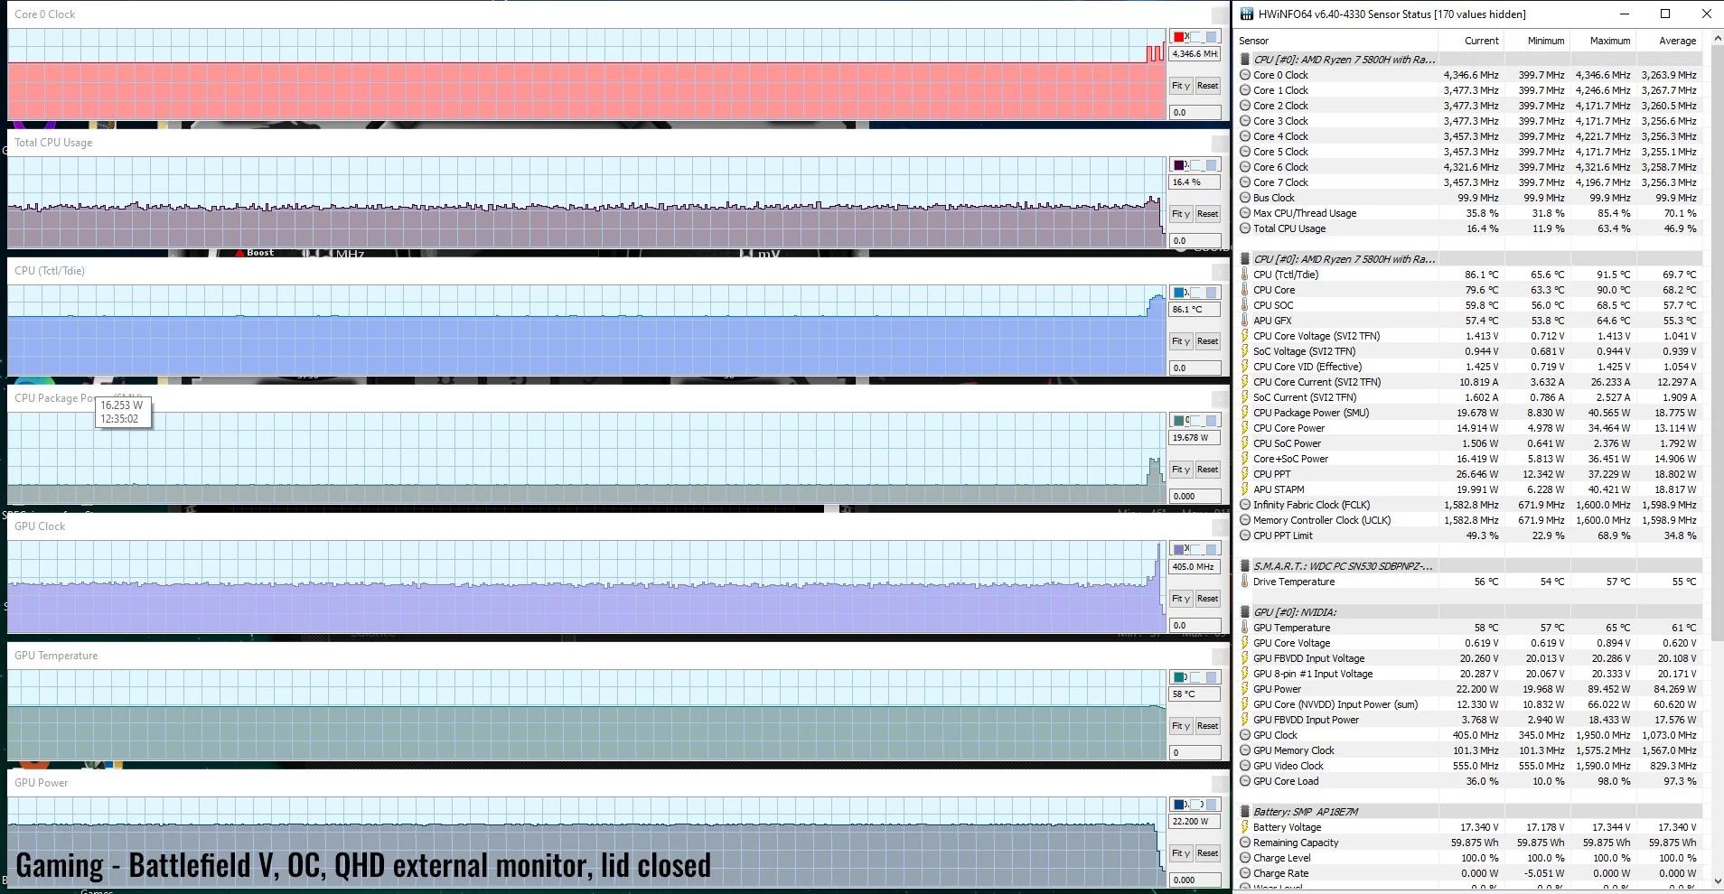The width and height of the screenshot is (1724, 894).
Task: Click the thermometer icon beside GPU Temperature
Action: (1245, 628)
